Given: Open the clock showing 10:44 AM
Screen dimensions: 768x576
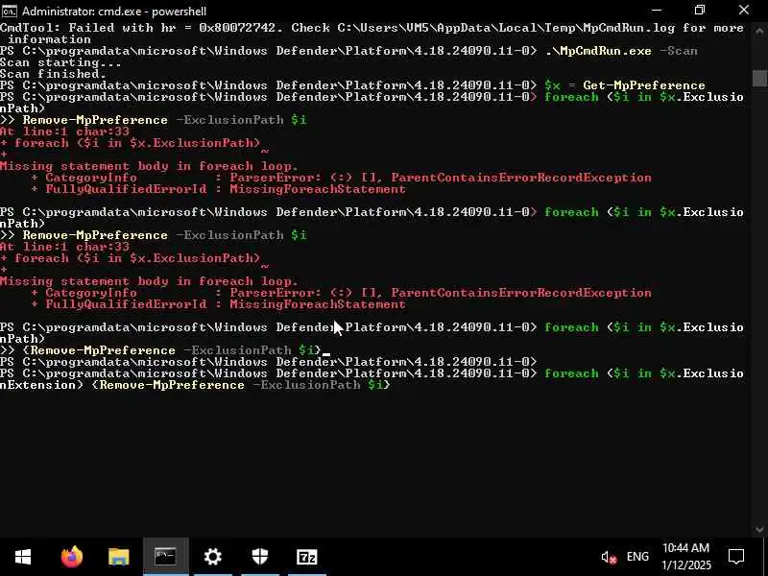Looking at the screenshot, I should 685,557.
